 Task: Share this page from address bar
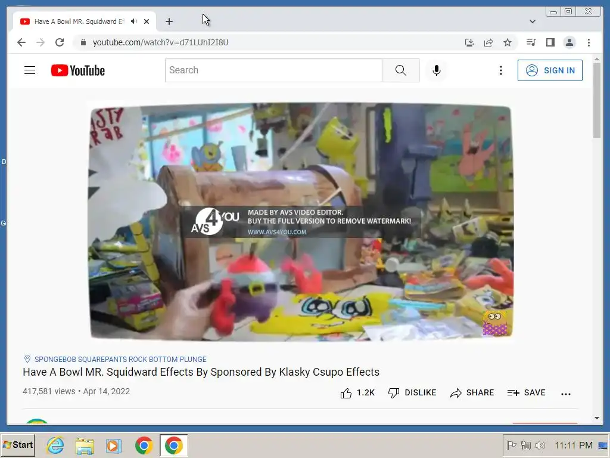point(488,42)
